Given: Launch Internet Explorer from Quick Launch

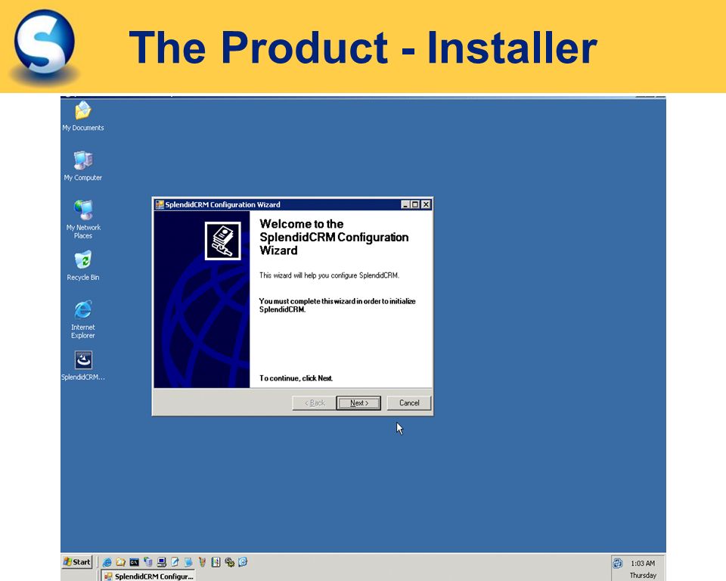Looking at the screenshot, I should click(x=107, y=562).
